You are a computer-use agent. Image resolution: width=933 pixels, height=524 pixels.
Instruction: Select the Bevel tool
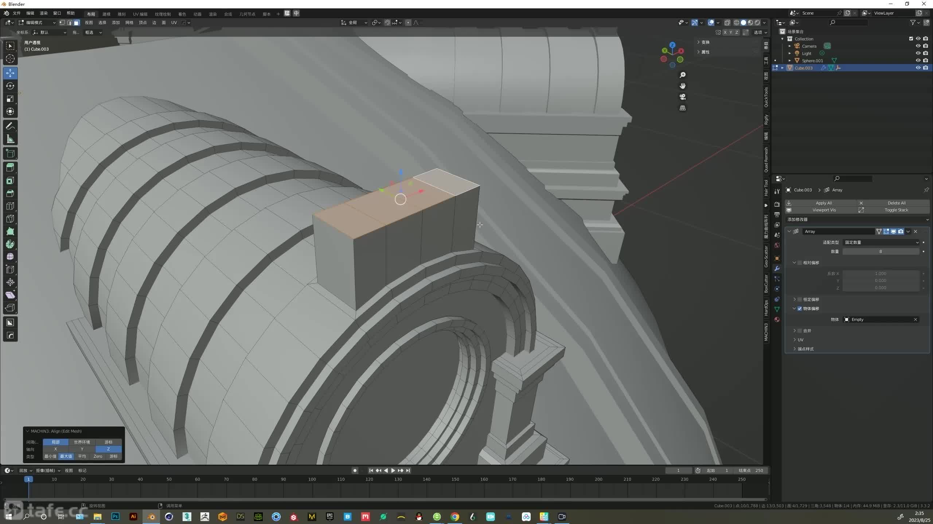click(10, 193)
